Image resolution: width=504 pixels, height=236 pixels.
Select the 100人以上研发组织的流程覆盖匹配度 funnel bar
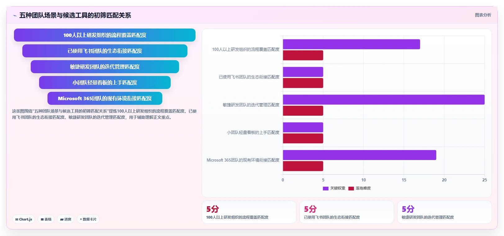[105, 35]
